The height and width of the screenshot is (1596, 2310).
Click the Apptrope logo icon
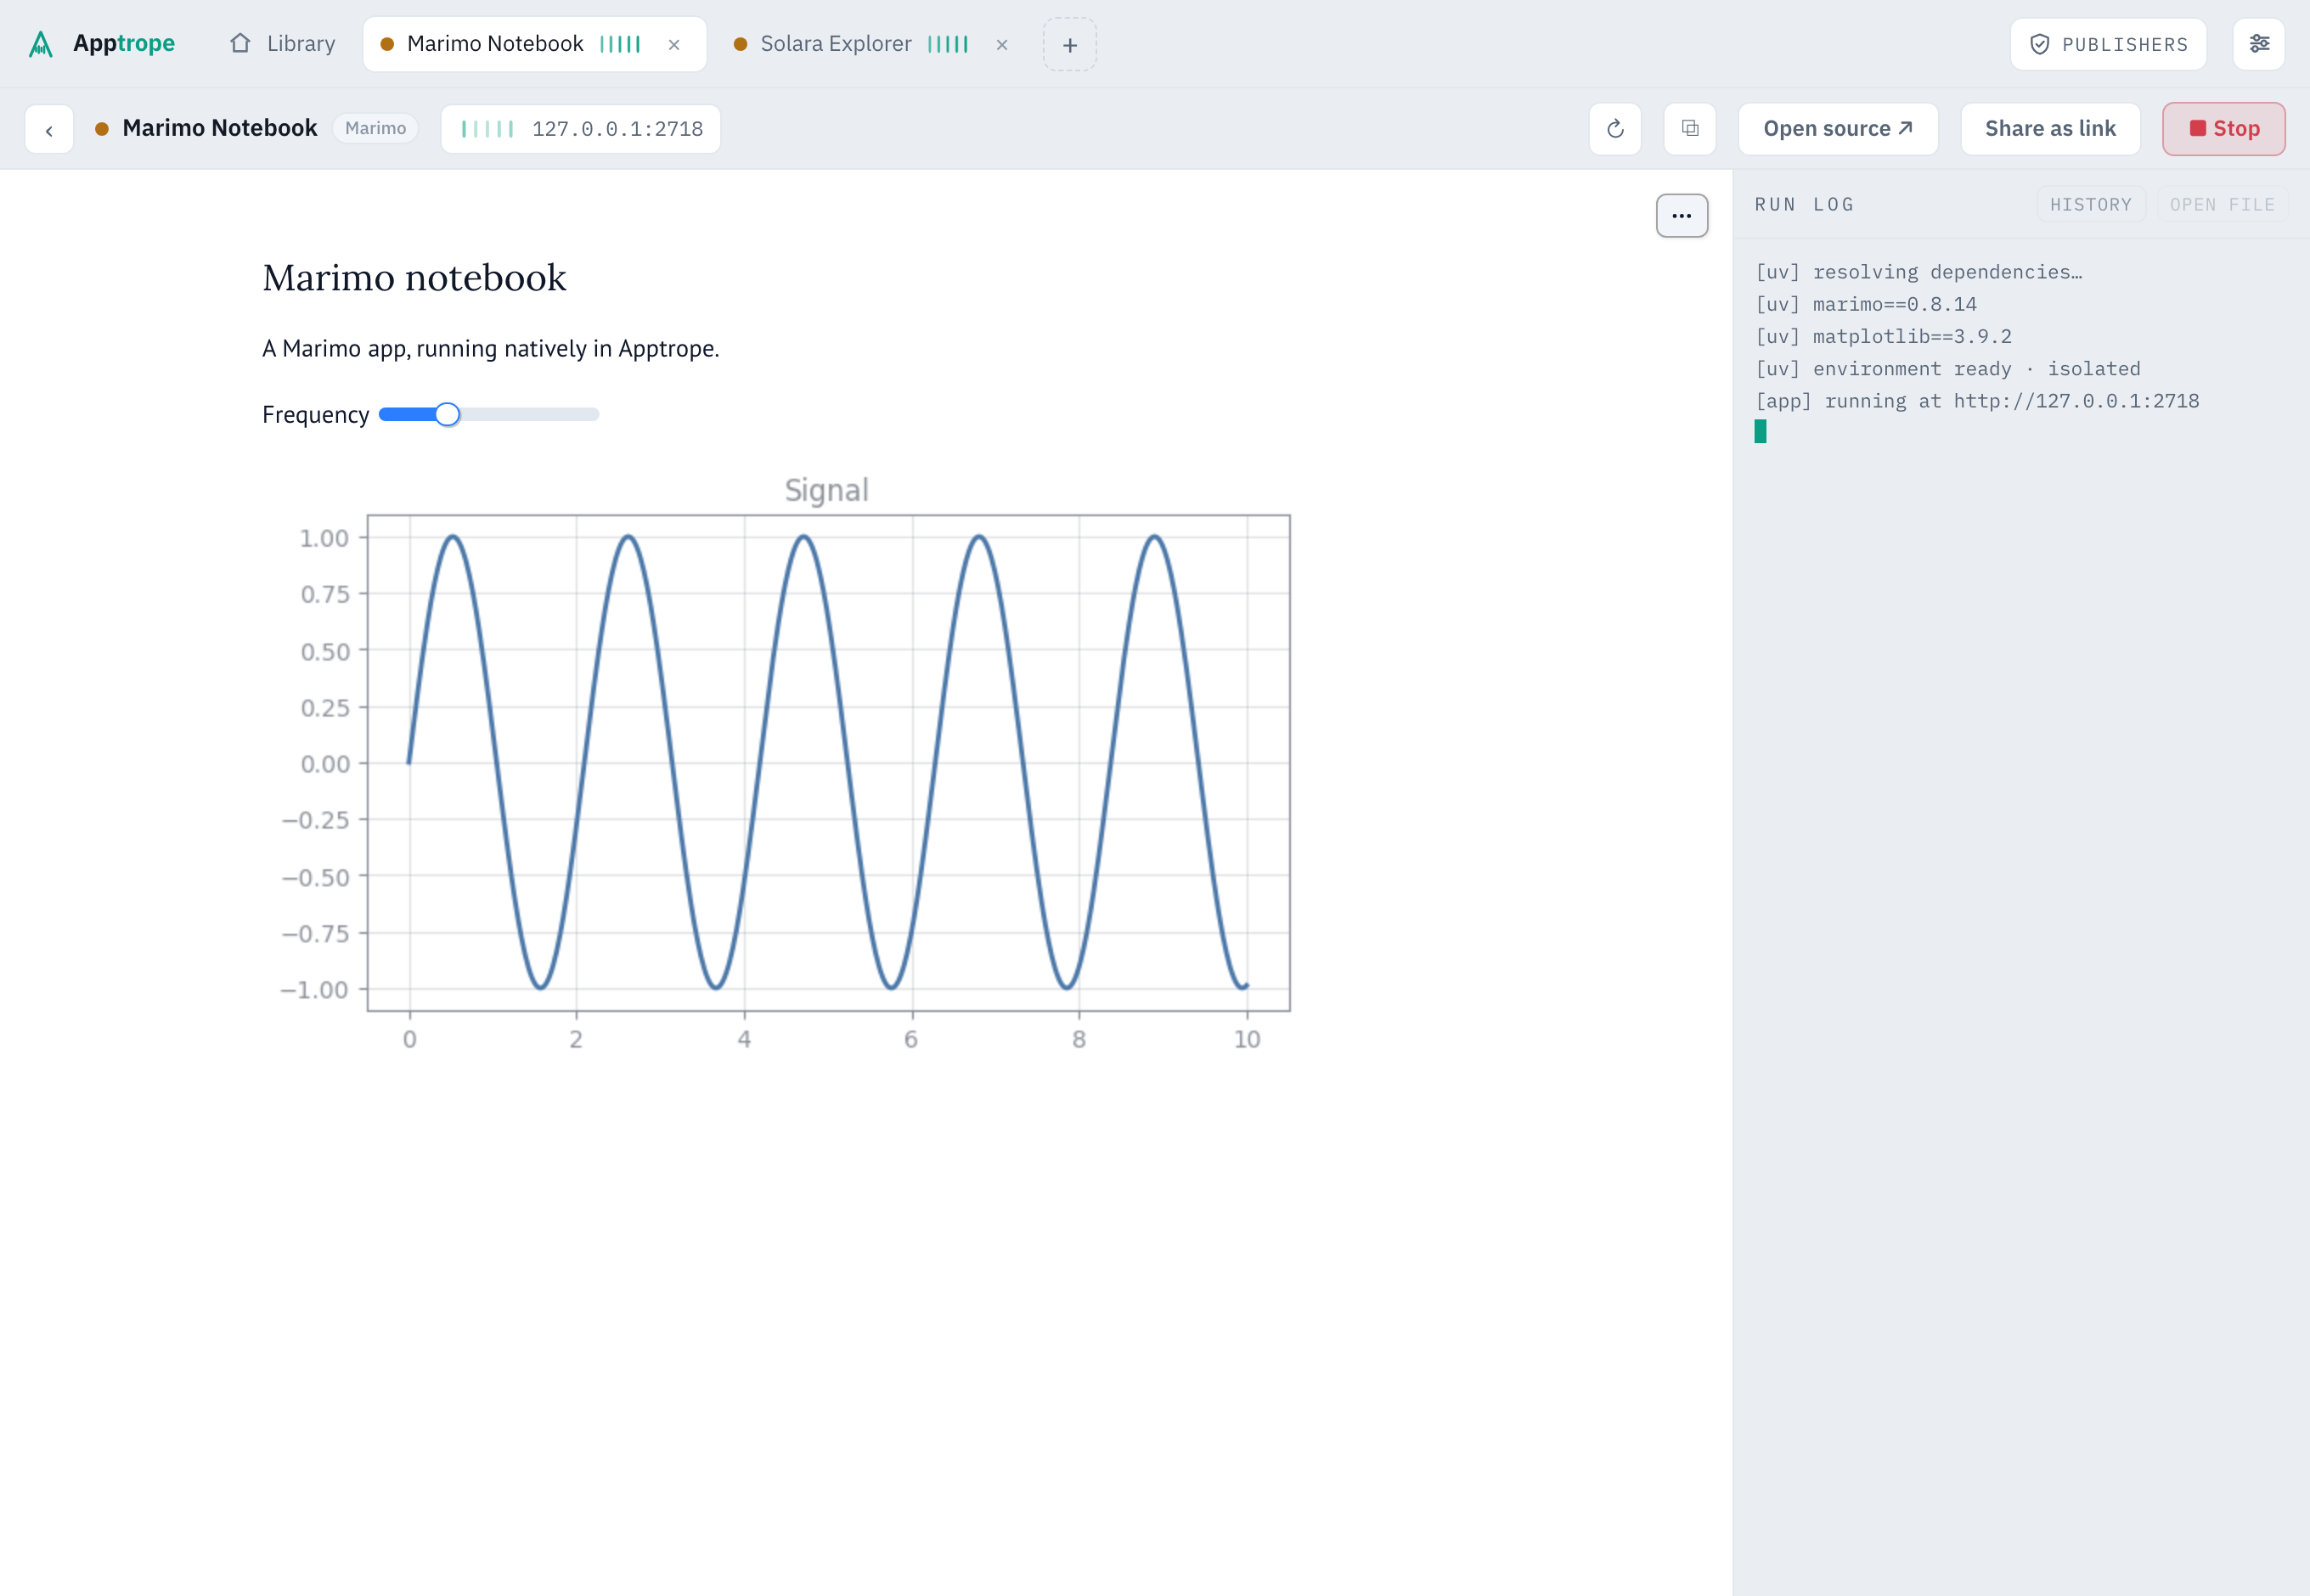41,44
